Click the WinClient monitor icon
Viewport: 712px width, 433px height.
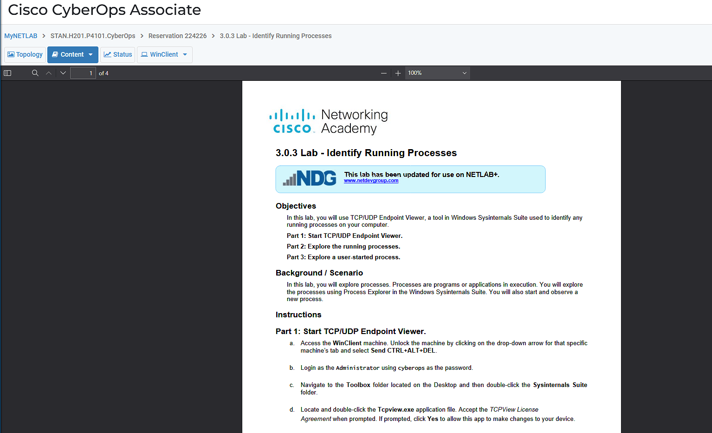click(144, 54)
